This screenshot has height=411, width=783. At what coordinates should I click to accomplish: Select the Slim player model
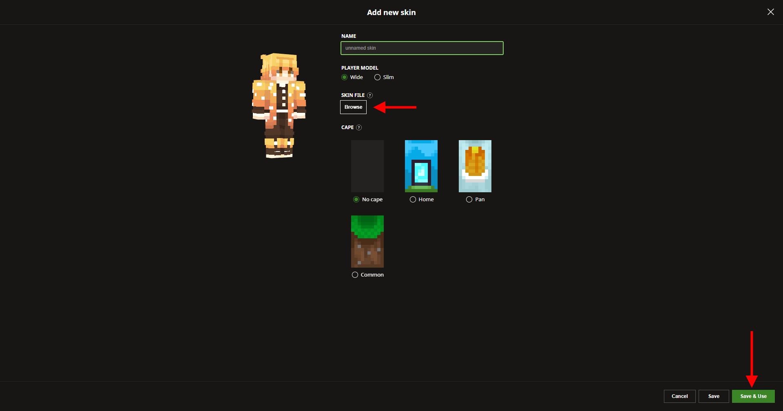coord(377,77)
